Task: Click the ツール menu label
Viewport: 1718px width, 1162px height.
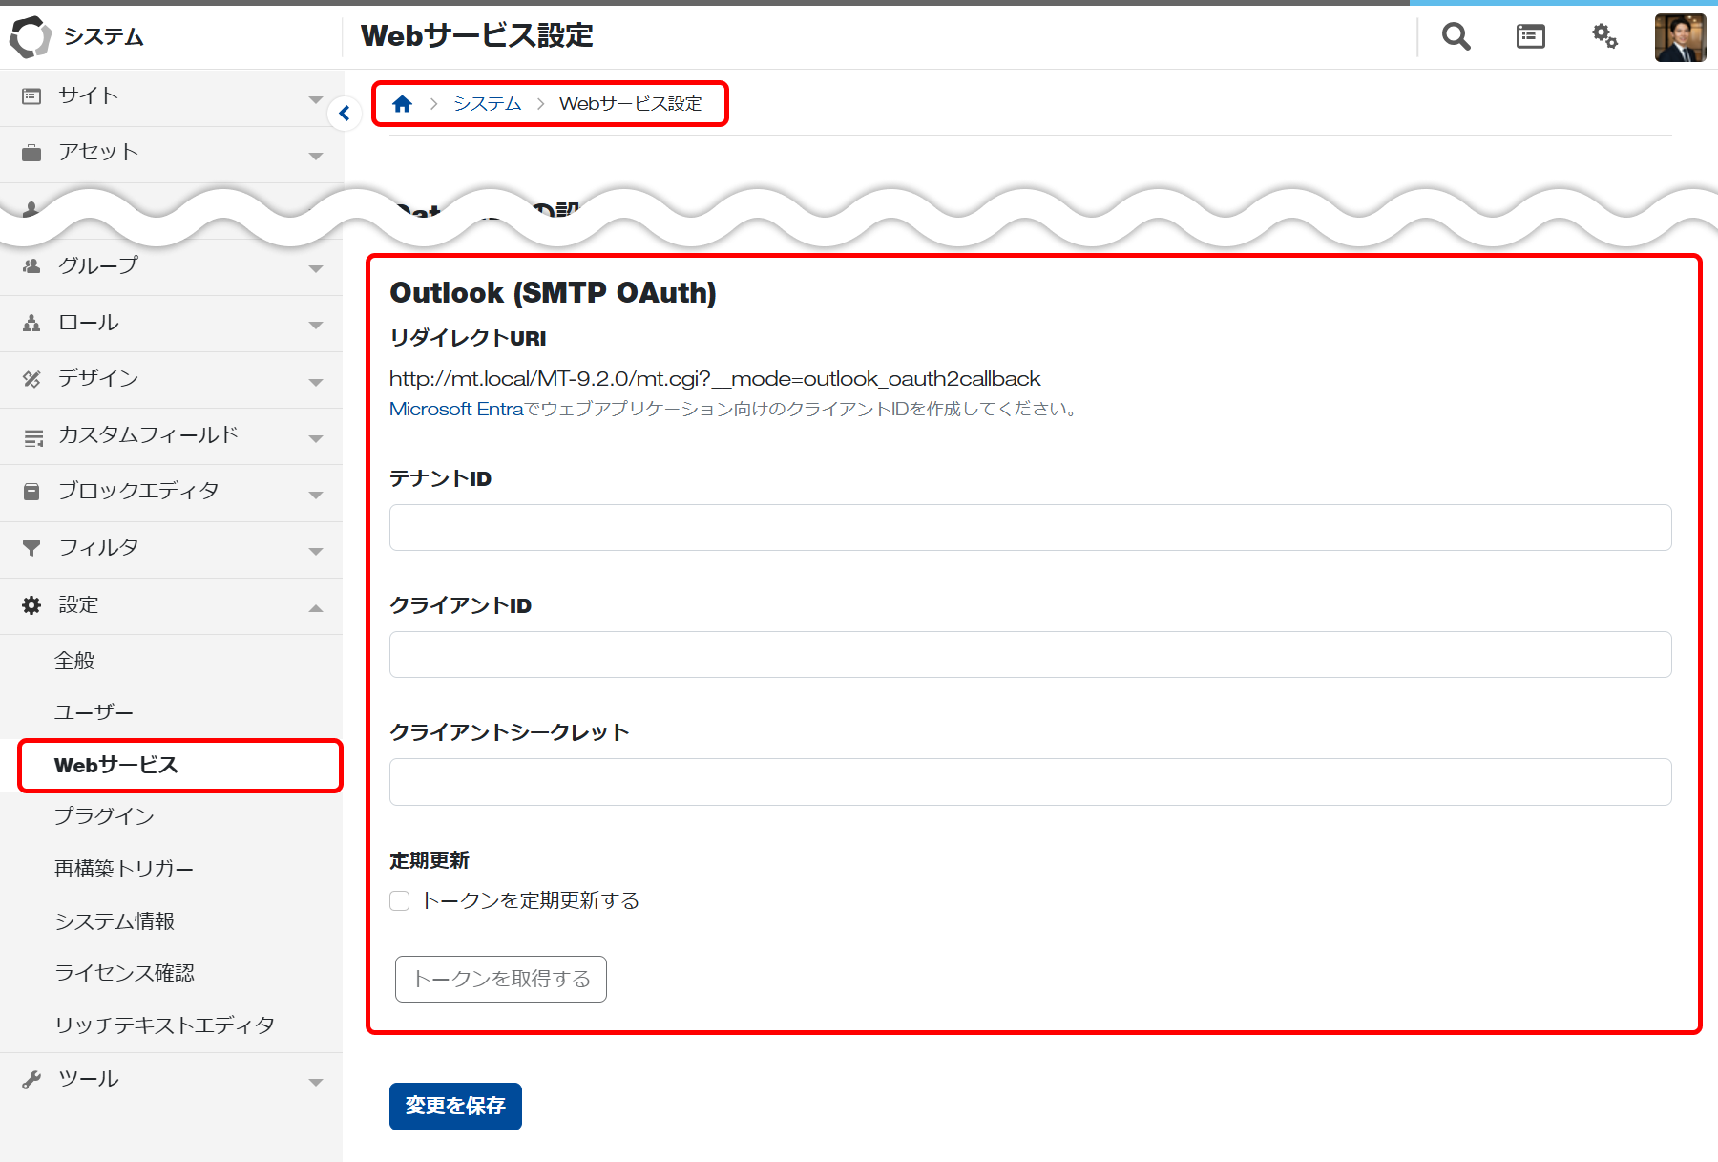Action: coord(89,1079)
